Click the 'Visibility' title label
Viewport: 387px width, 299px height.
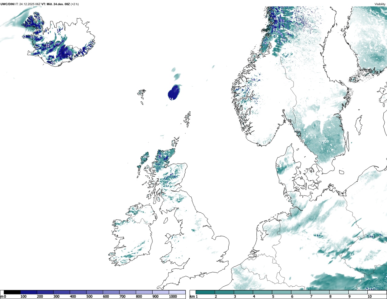coord(380,4)
